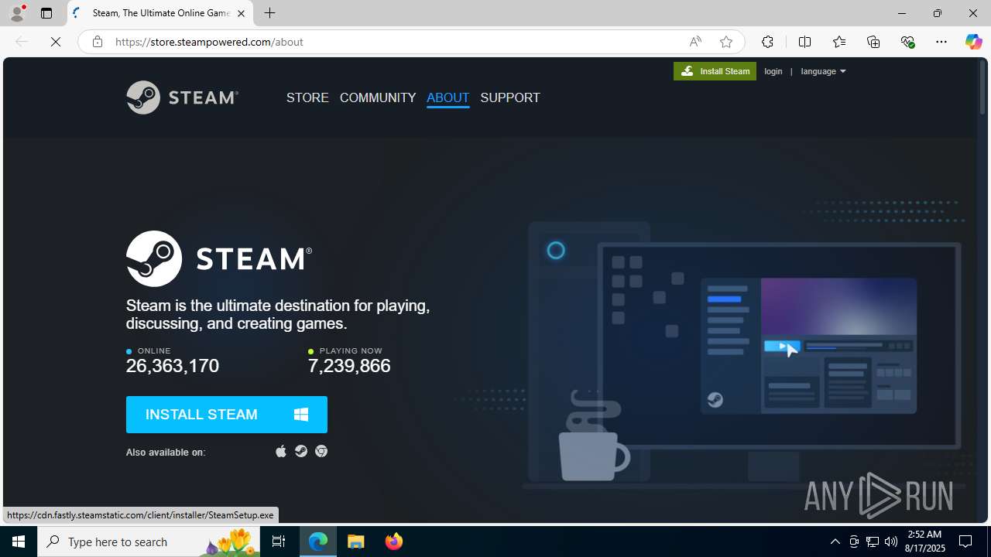Open Task View on taskbar
The image size is (991, 557).
(x=279, y=542)
